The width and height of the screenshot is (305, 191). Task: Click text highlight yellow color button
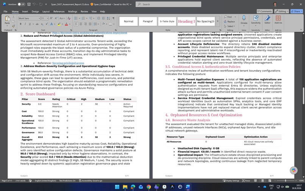59,24
